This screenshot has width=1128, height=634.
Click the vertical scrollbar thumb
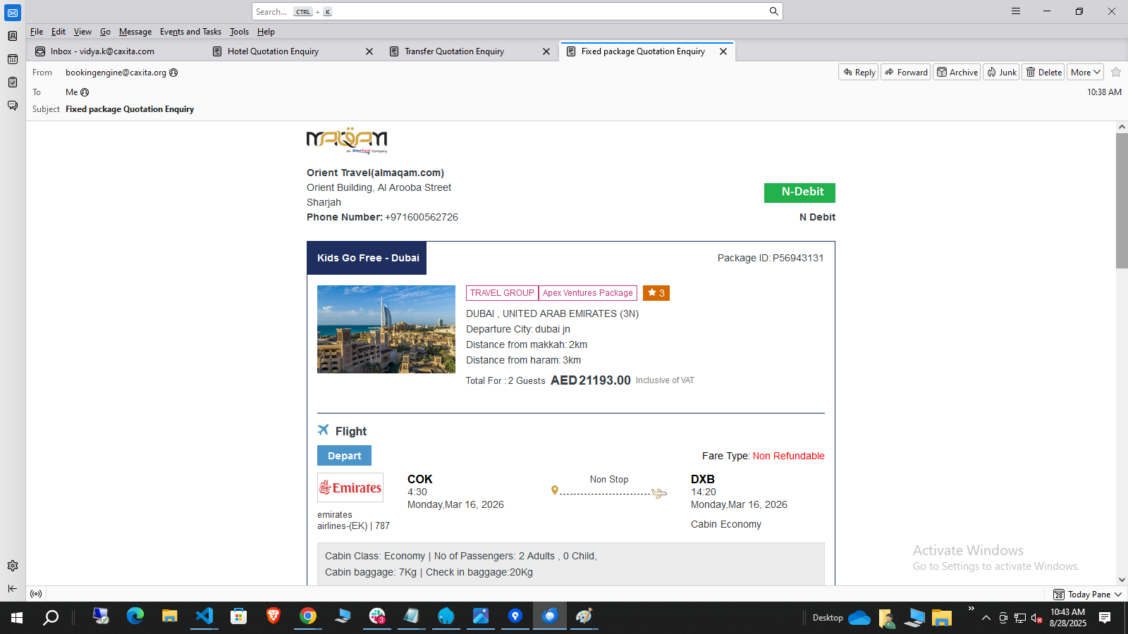tap(1122, 201)
